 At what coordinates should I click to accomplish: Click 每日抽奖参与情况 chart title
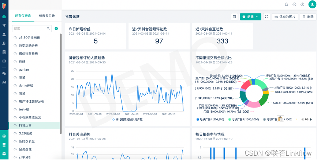pyautogui.click(x=210, y=134)
